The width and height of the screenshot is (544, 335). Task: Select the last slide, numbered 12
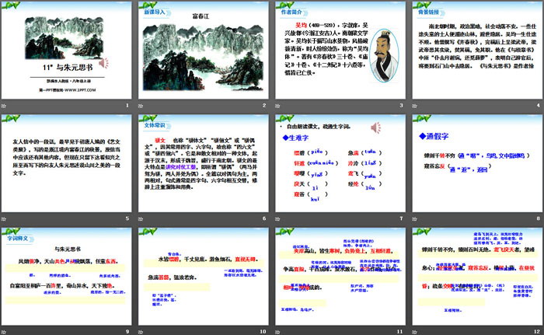pyautogui.click(x=476, y=281)
